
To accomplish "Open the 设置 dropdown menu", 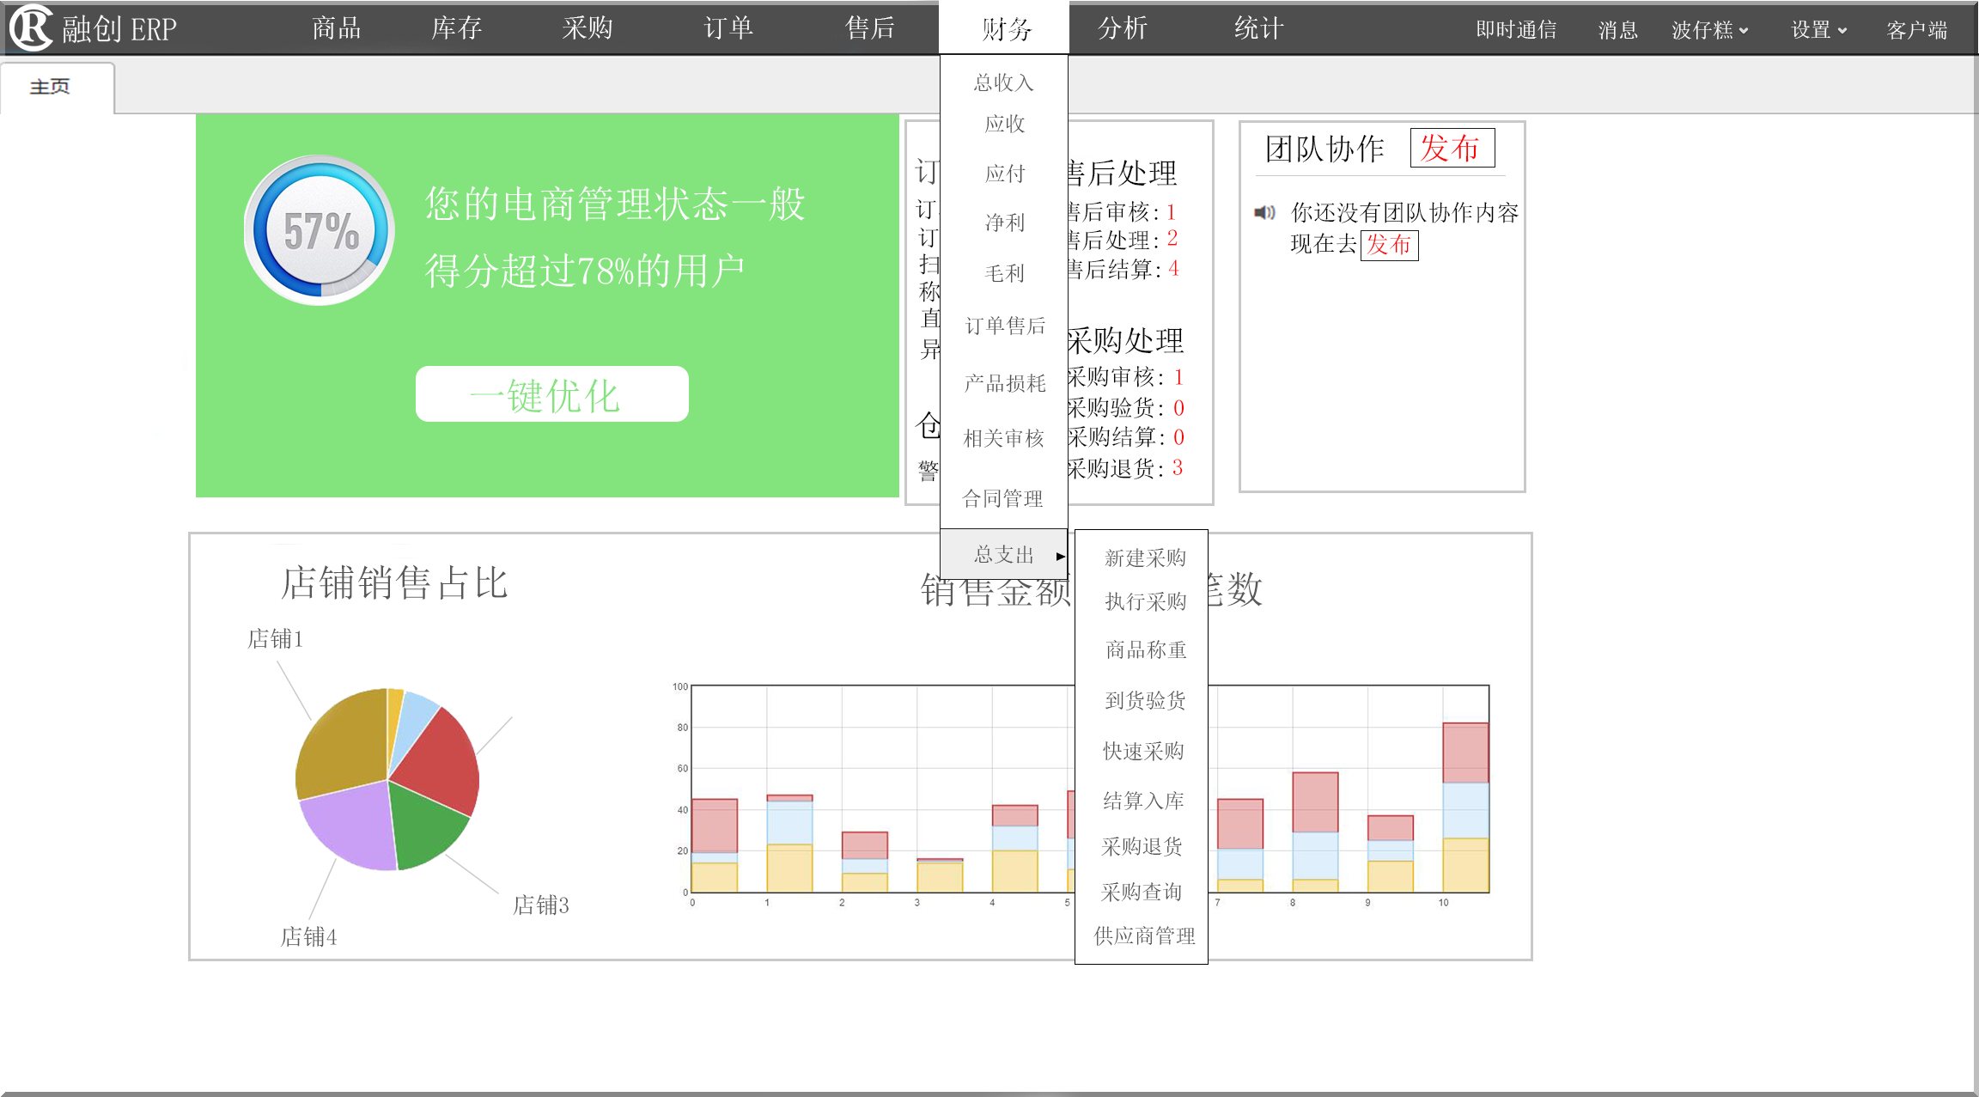I will click(x=1817, y=28).
